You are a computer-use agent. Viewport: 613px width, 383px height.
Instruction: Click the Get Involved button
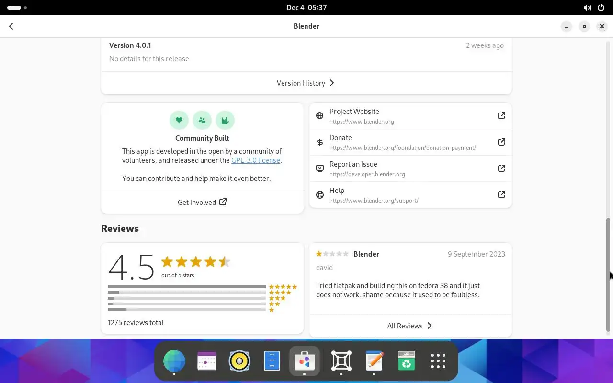pos(202,202)
